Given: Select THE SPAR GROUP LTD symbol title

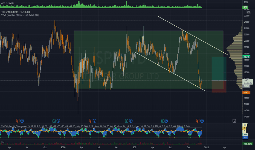Looking at the screenshot, I should (x=16, y=12).
